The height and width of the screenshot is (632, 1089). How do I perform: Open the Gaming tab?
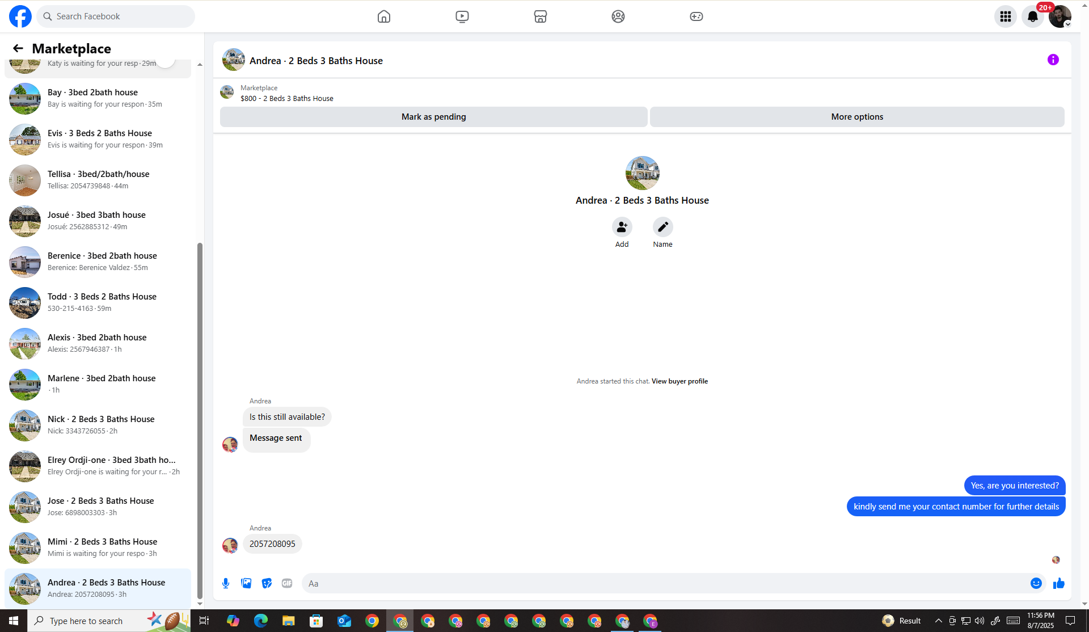click(696, 16)
